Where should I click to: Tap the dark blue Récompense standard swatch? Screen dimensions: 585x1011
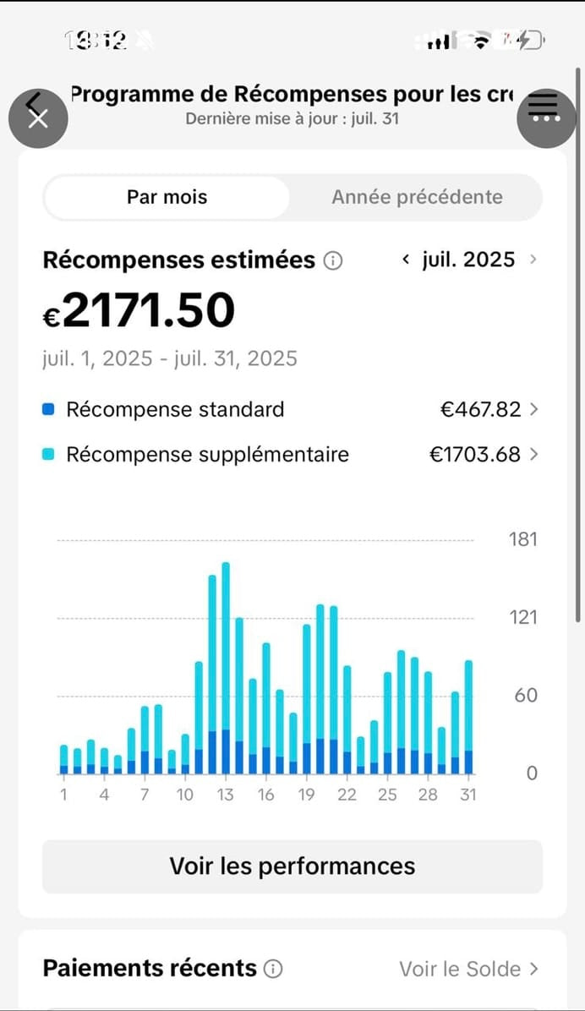[48, 410]
